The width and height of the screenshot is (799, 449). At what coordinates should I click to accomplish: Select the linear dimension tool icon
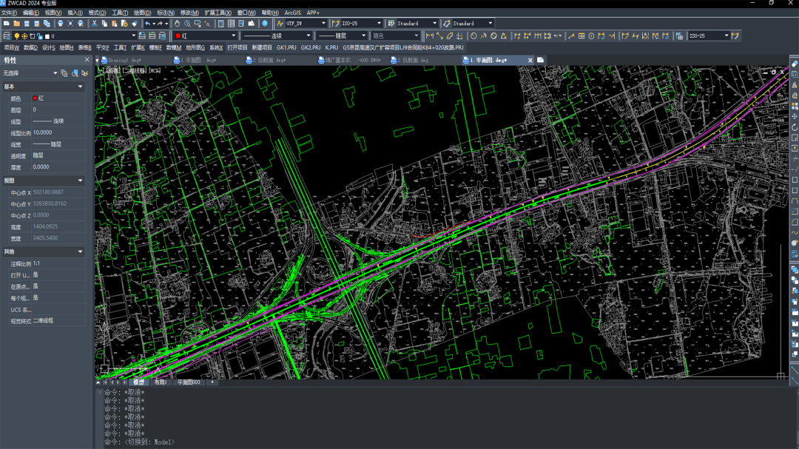(x=430, y=36)
